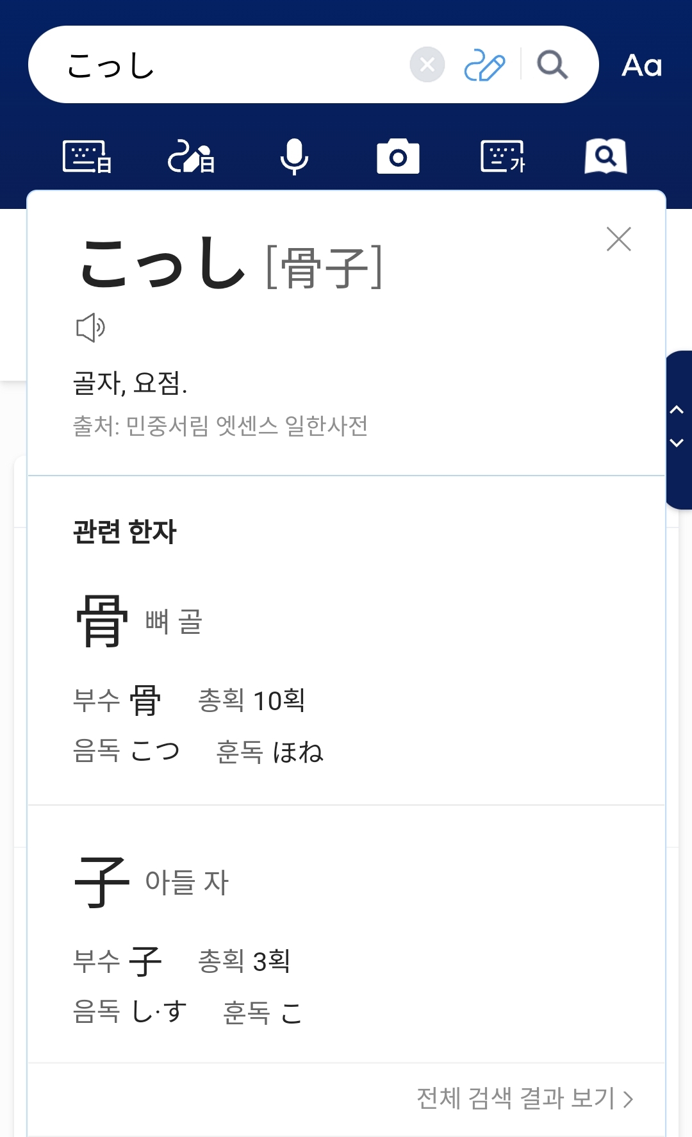Open 전체 검색 결과 보기 link
The image size is (692, 1137).
(x=524, y=1099)
